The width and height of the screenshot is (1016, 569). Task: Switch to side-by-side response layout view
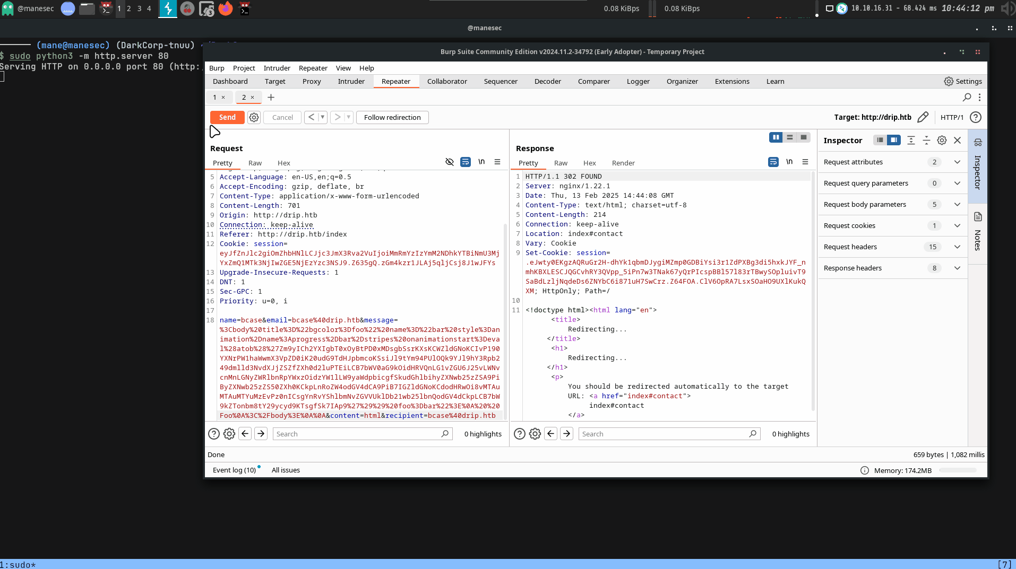(x=776, y=137)
